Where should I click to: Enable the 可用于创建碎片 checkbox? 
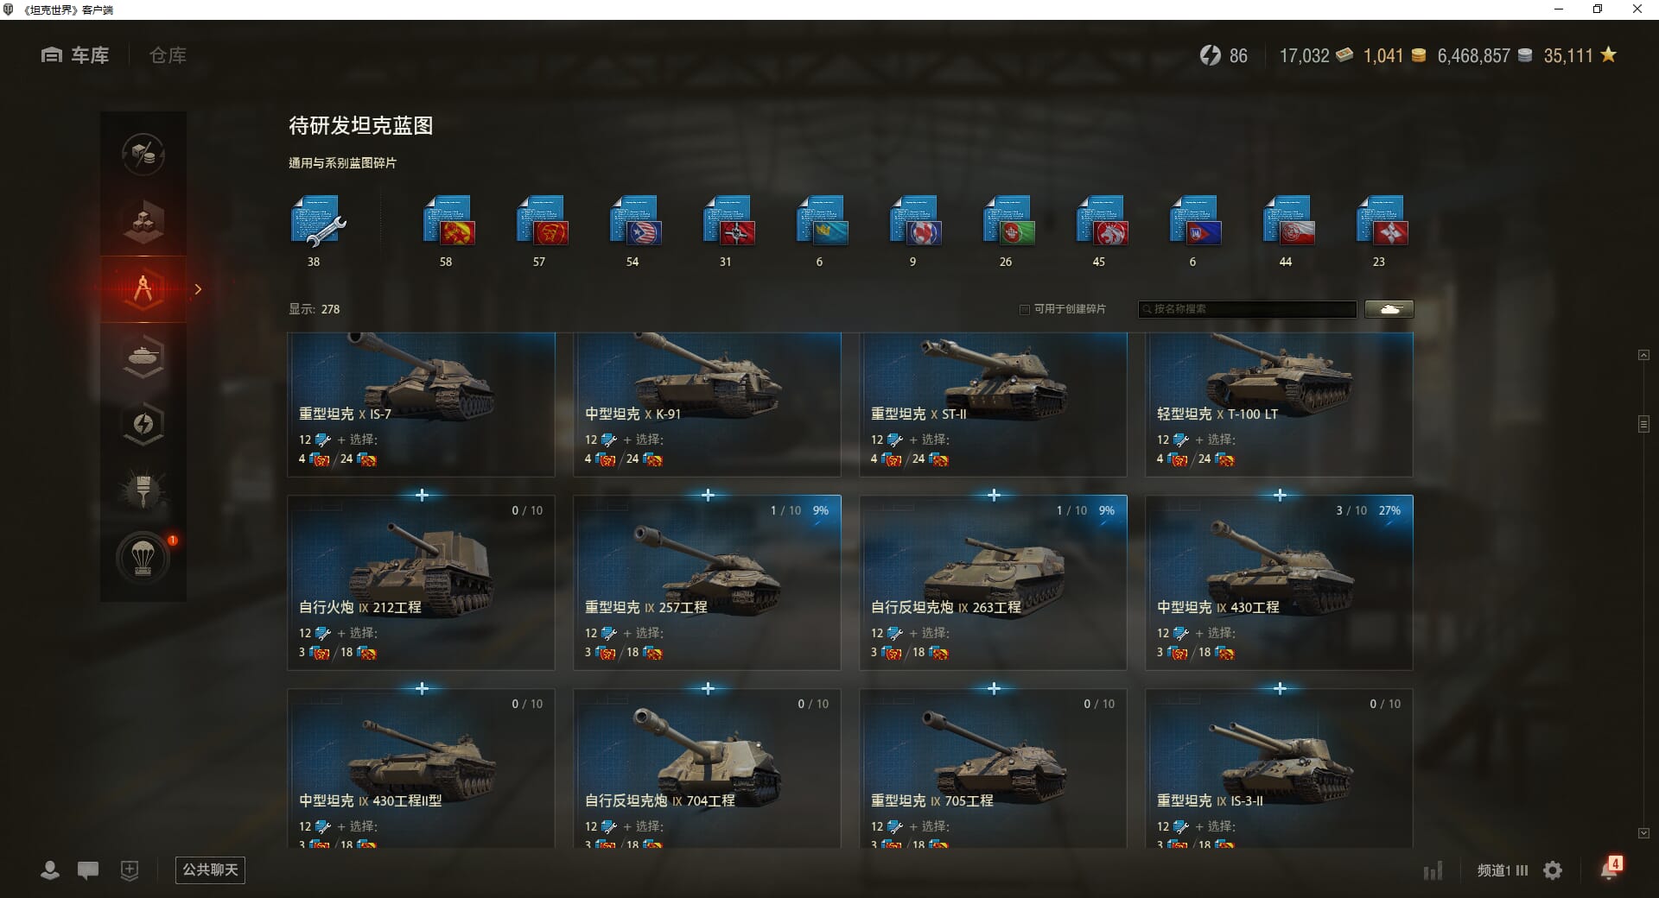click(1025, 309)
